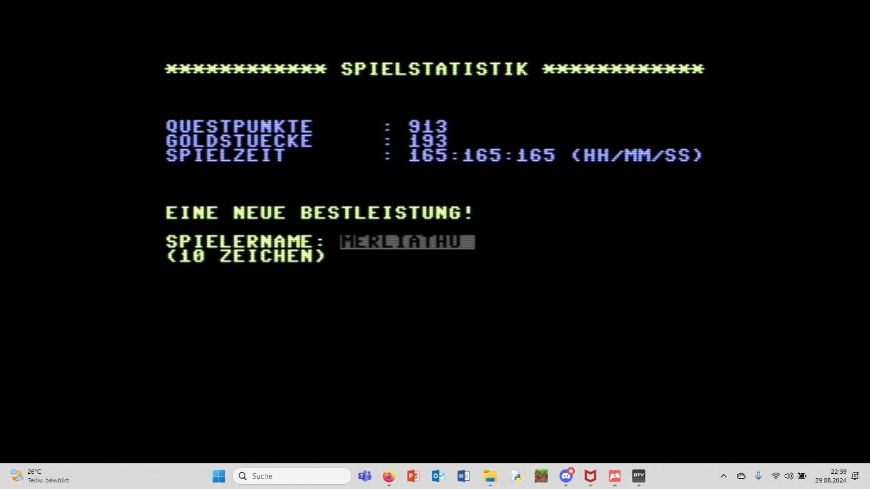Screen dimensions: 870x489
Task: Open the Windows Start menu
Action: click(x=219, y=476)
